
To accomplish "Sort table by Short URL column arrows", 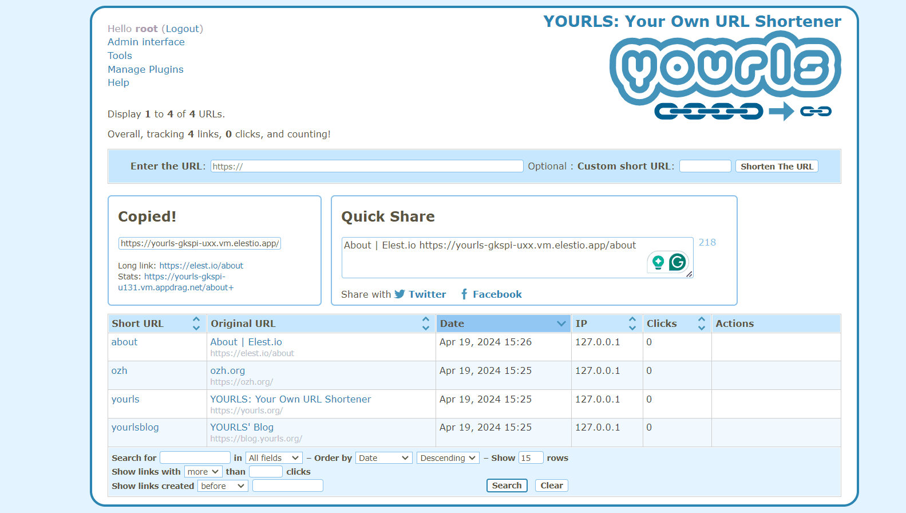I will coord(196,323).
